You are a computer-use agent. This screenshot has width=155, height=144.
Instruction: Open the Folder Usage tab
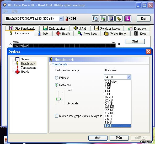point(115,34)
